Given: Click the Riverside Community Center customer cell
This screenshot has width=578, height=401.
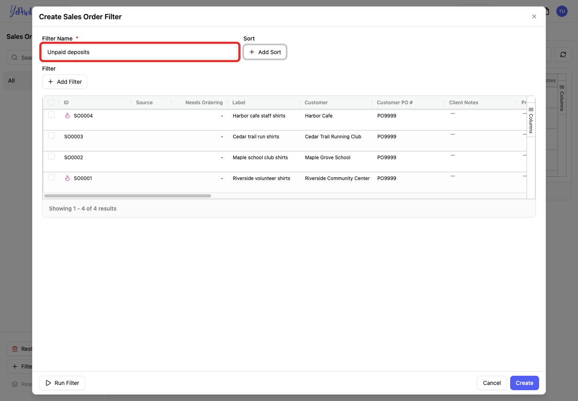Looking at the screenshot, I should (x=337, y=178).
